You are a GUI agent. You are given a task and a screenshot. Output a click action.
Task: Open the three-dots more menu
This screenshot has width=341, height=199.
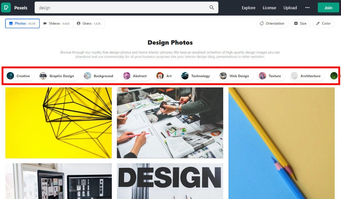pyautogui.click(x=307, y=7)
